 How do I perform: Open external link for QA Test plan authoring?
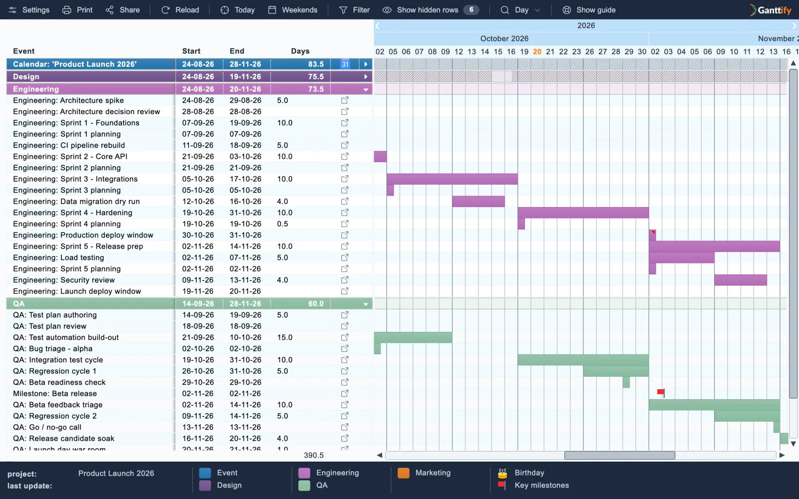tap(345, 315)
